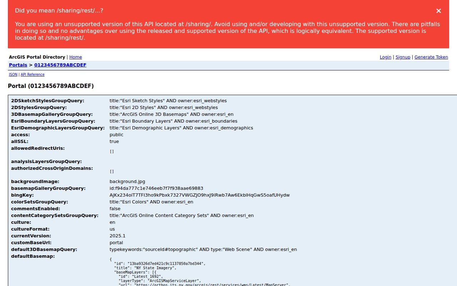Click the allSSL value 'true'
The width and height of the screenshot is (457, 286).
114,142
